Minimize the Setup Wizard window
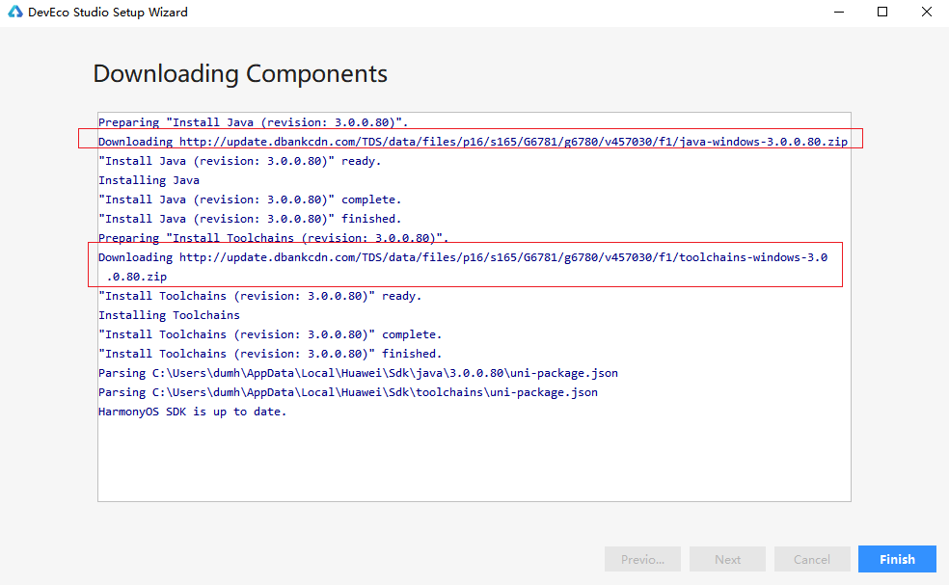This screenshot has width=949, height=585. [839, 13]
